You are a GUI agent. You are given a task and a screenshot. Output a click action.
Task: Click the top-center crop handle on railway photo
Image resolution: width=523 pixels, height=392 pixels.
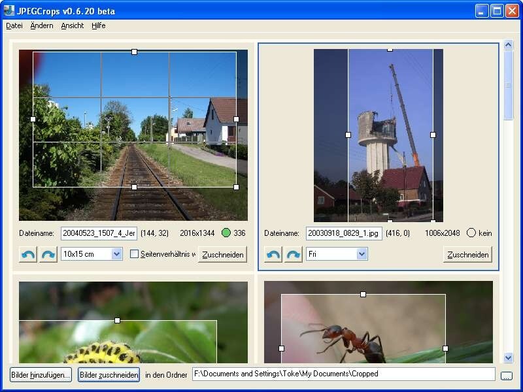pyautogui.click(x=134, y=52)
